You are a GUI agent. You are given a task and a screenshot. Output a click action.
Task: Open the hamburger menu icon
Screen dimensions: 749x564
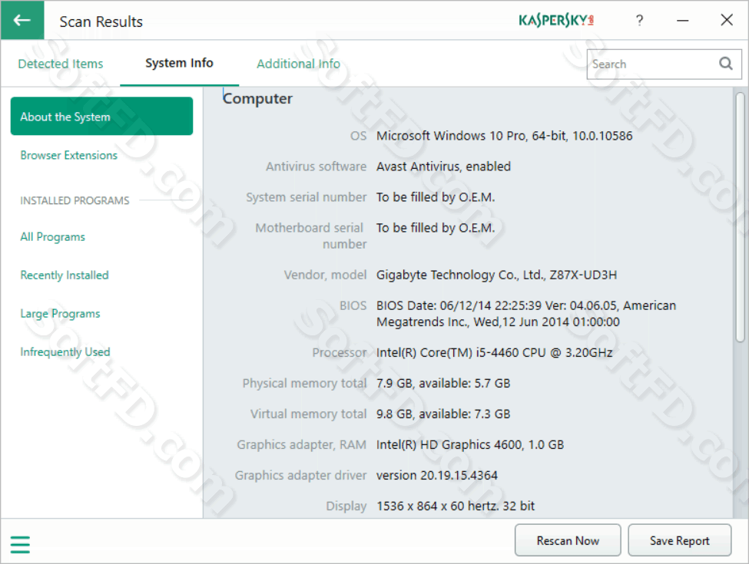pos(20,545)
